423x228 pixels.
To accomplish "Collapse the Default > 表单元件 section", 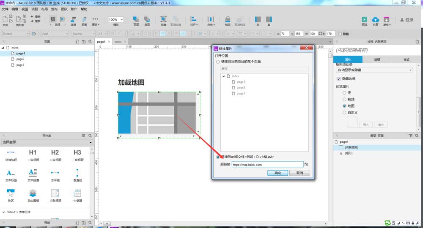I will [x=3, y=212].
